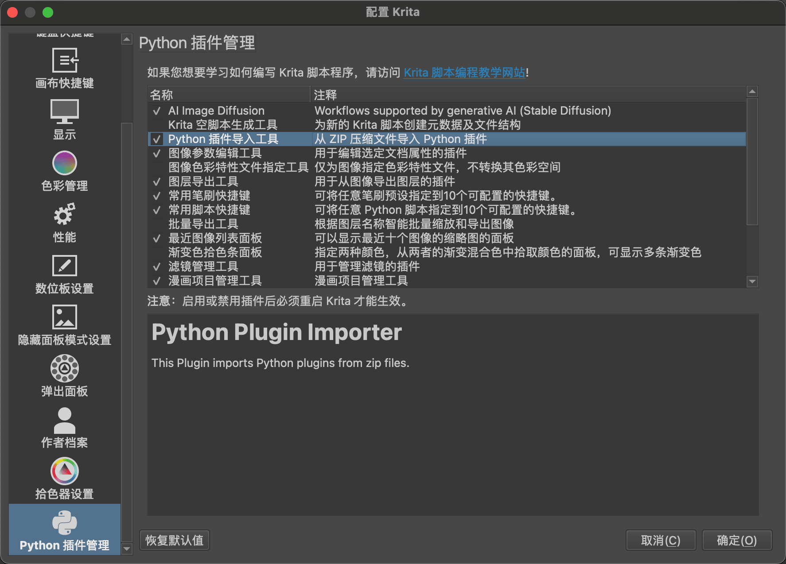Click the Performance (性能) gears icon
Image resolution: width=786 pixels, height=564 pixels.
65,215
